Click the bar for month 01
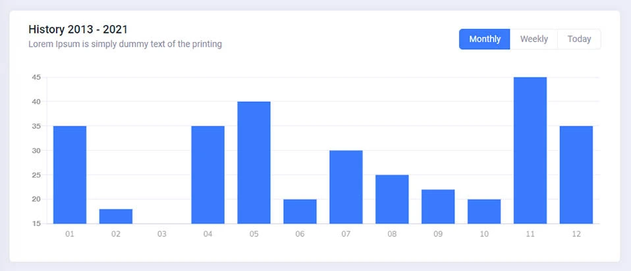 tap(70, 174)
